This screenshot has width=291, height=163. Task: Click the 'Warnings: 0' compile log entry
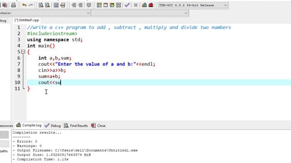click(27, 146)
